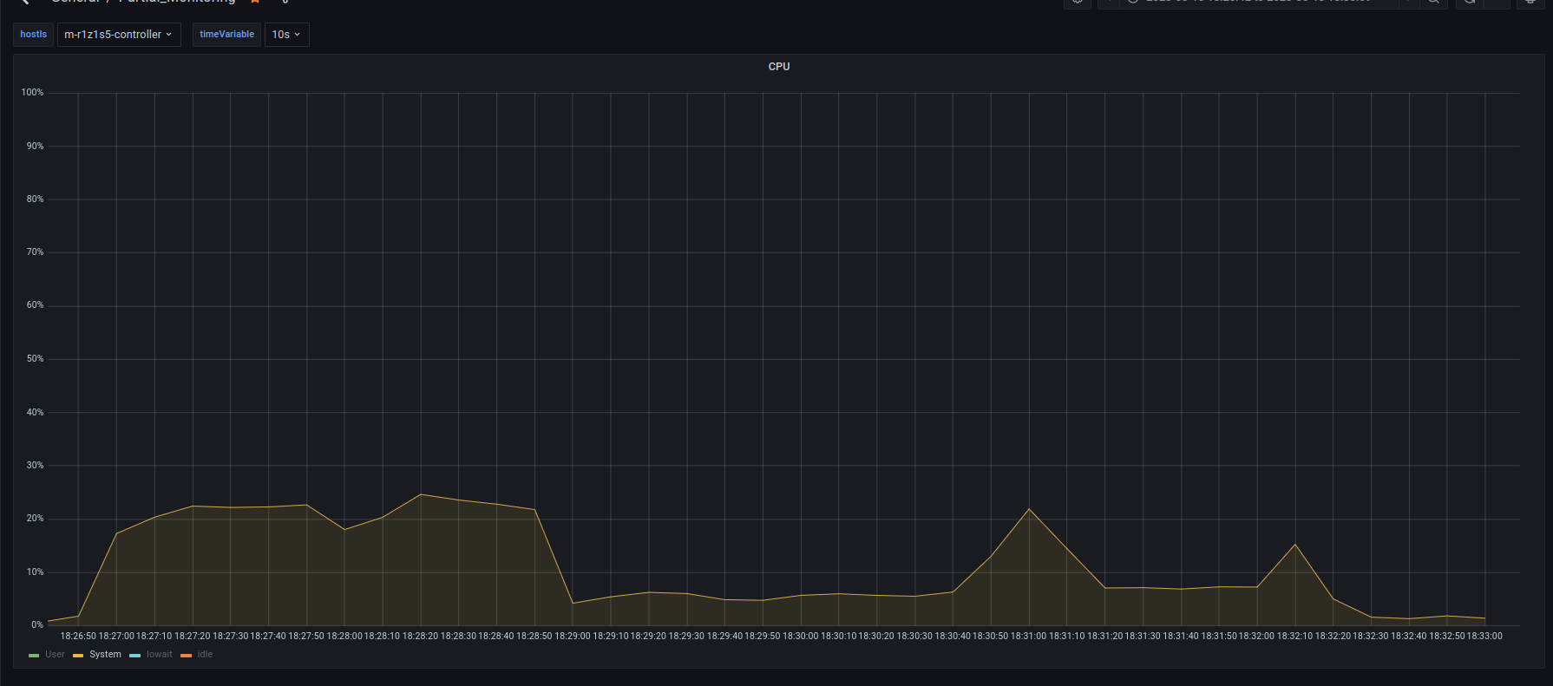Toggle the System series in the legend

coord(105,655)
